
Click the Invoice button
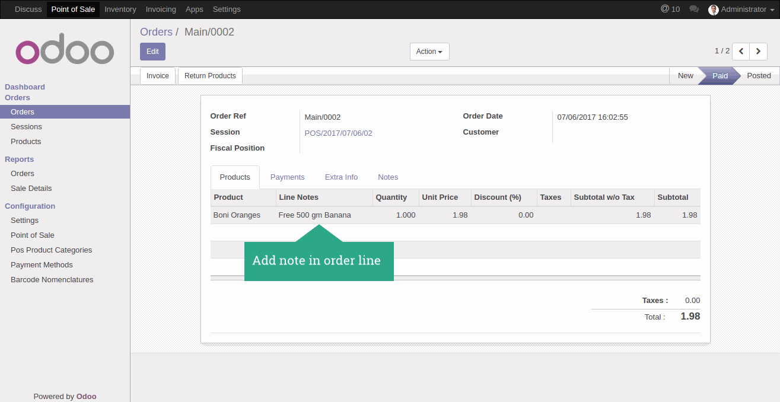click(158, 76)
